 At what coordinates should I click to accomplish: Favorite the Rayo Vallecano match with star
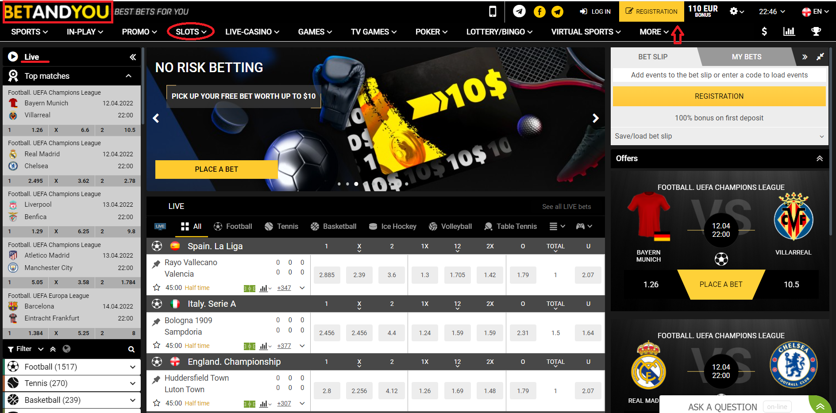click(157, 288)
